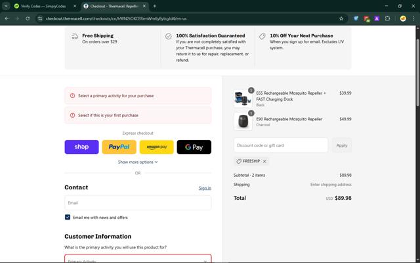Click 'E90 Rechargeable Mosquito Repeller' product name
The width and height of the screenshot is (420, 263).
(x=289, y=119)
